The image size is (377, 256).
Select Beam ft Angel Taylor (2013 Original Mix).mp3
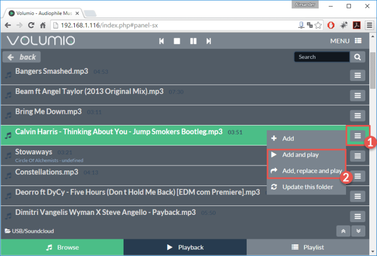89,92
